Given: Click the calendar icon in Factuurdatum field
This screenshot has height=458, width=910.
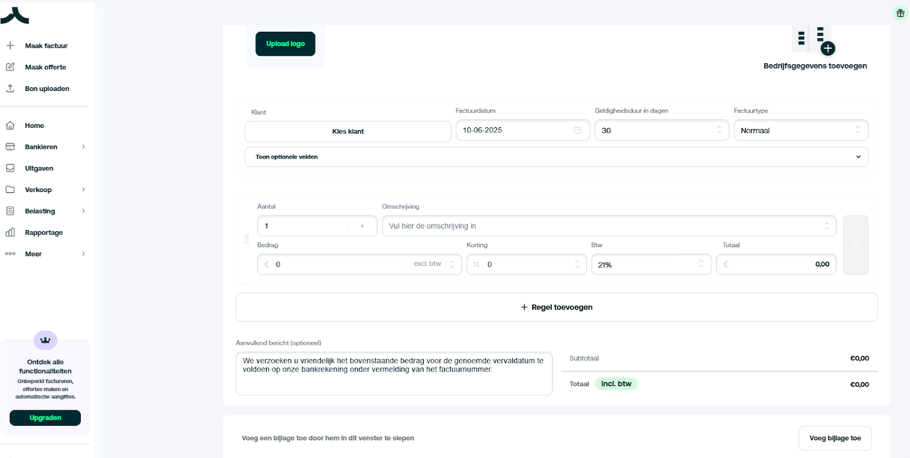Looking at the screenshot, I should pos(577,130).
